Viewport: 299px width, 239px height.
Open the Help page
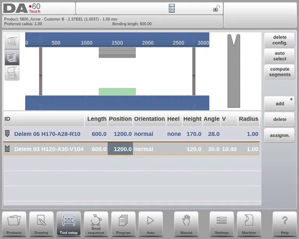285,224
